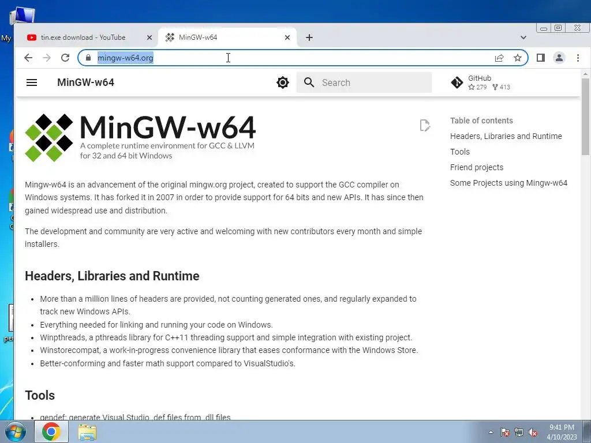Jump to Tools in table of contents
591x443 pixels.
click(460, 152)
